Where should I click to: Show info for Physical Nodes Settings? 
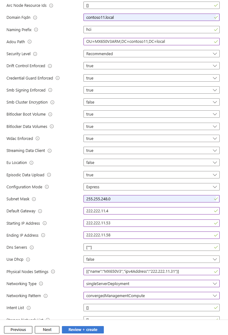tap(53, 272)
